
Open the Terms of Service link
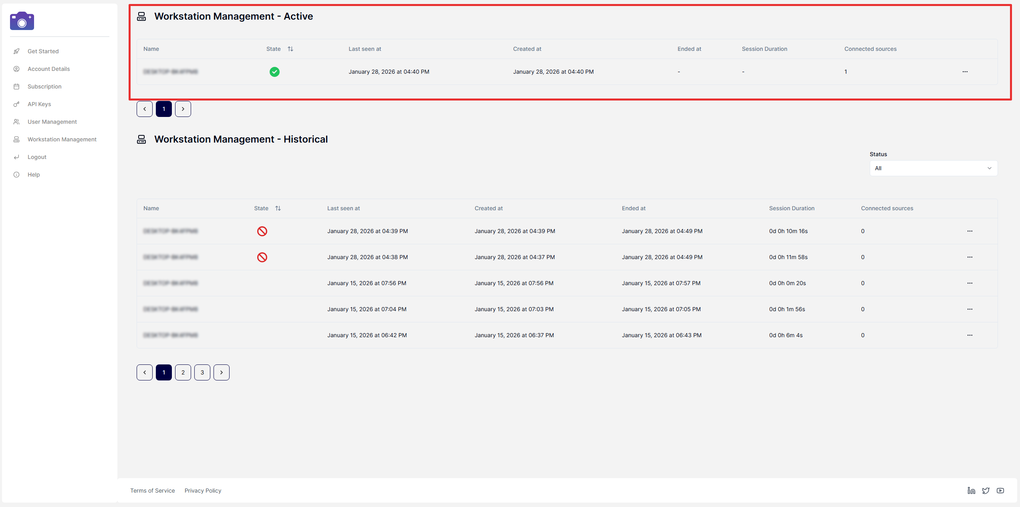point(152,491)
